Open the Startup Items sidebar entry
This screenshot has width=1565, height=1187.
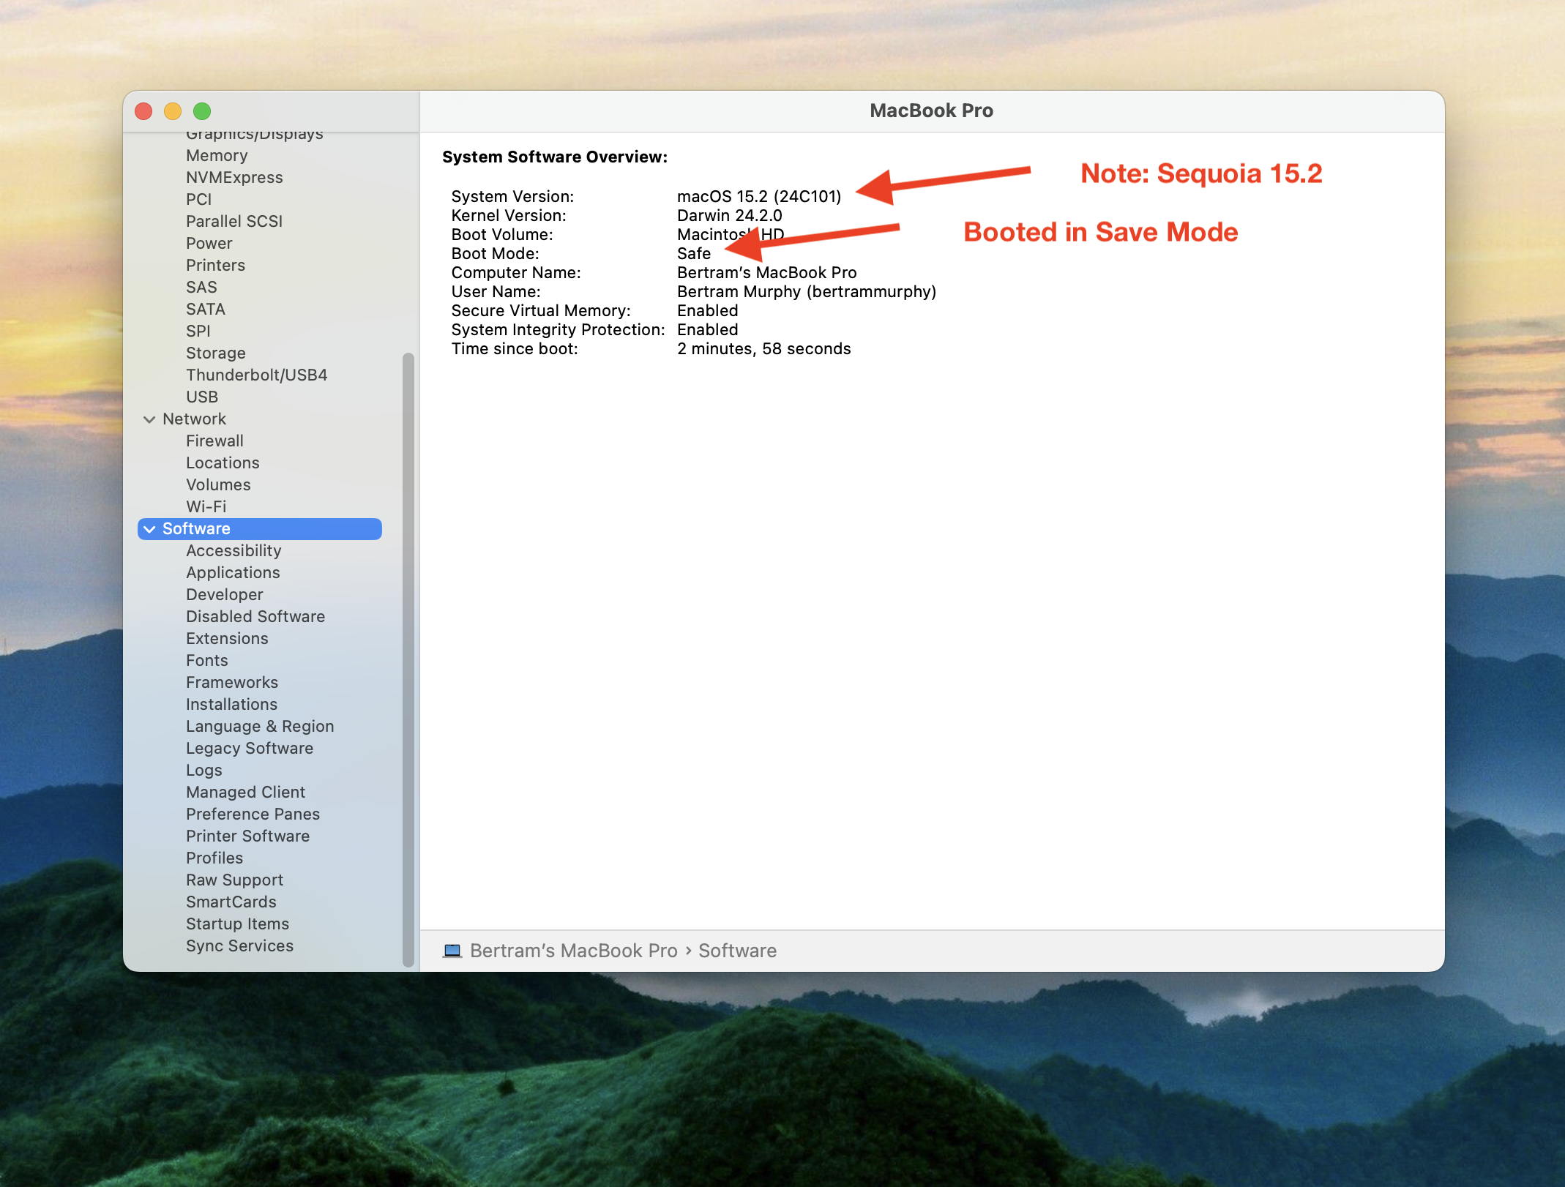click(237, 924)
